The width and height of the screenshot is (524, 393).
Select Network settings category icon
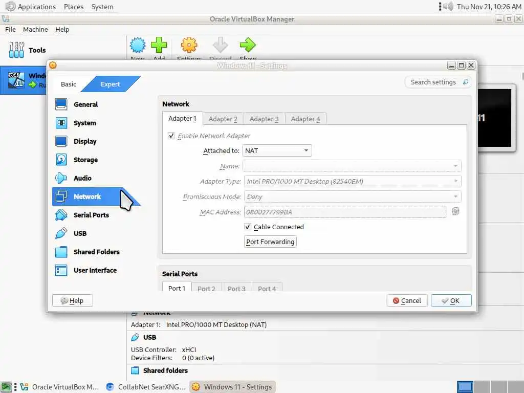point(61,196)
